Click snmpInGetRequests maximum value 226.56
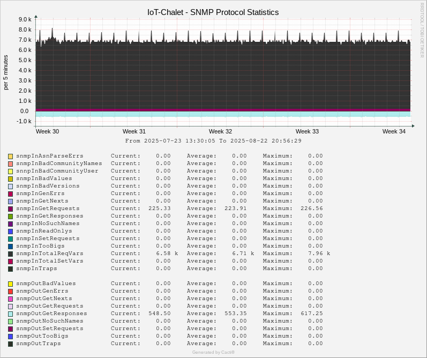Viewport: 427px width, 358px height. click(x=312, y=208)
